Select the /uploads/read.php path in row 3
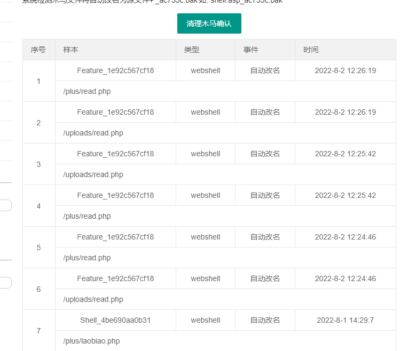 pos(93,174)
